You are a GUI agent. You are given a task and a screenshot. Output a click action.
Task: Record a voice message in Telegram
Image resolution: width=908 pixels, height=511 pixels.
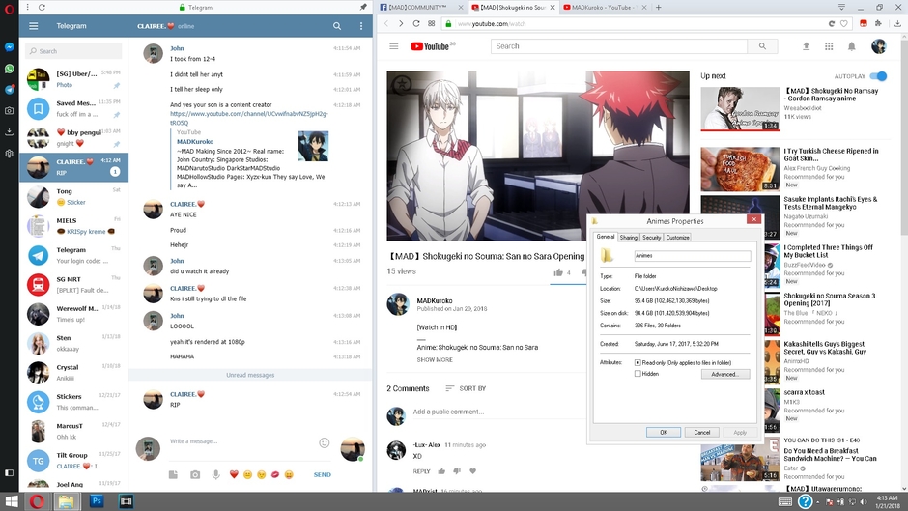coord(216,474)
